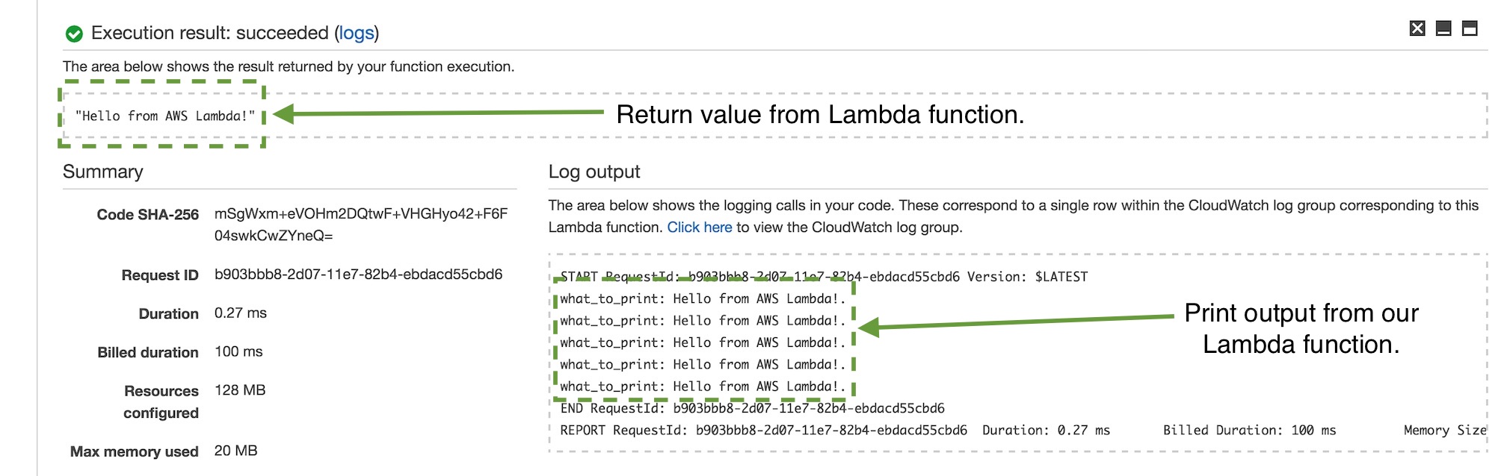The image size is (1507, 476).
Task: Select the Return value annotation text
Action: [822, 115]
